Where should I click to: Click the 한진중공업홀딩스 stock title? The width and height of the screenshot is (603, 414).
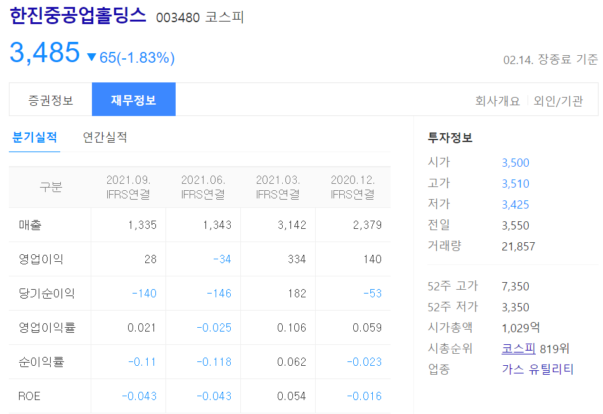point(78,16)
